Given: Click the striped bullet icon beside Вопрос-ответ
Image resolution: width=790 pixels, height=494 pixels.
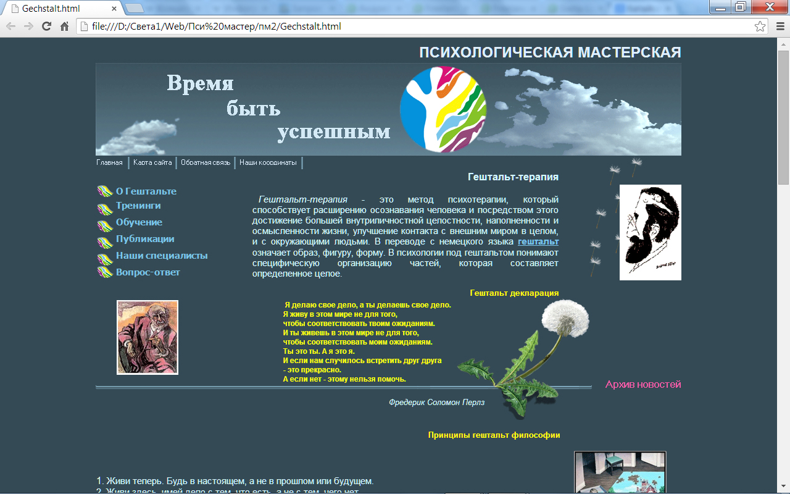Looking at the screenshot, I should (x=105, y=272).
